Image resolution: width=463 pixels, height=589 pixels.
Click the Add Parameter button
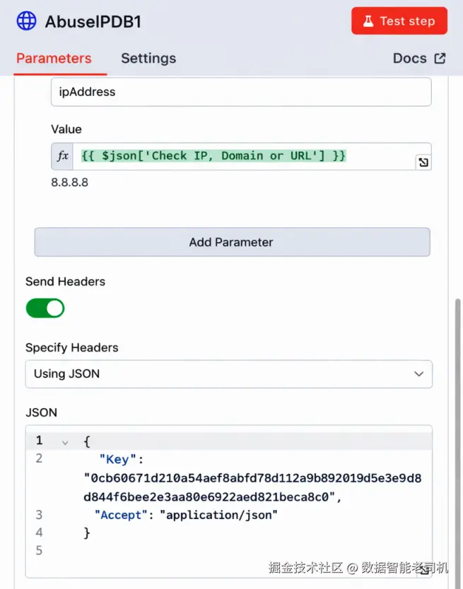[232, 242]
